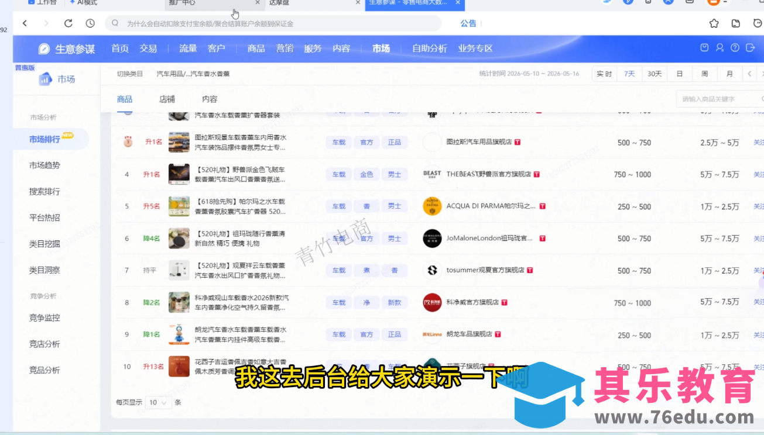Open the 业务专区 menu item

(475, 49)
